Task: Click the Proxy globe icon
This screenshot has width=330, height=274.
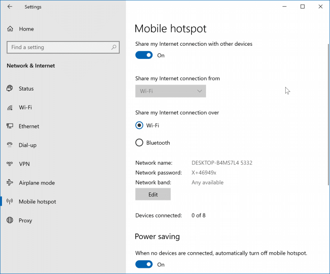Action: point(10,220)
